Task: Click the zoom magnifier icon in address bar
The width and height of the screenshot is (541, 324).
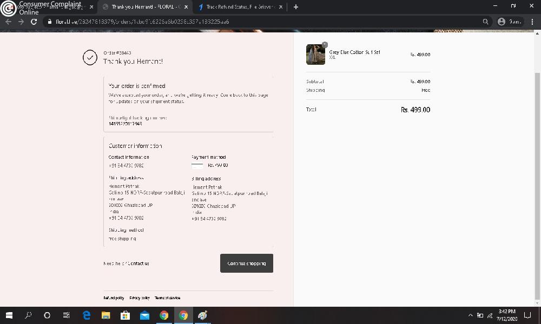Action: click(x=485, y=22)
